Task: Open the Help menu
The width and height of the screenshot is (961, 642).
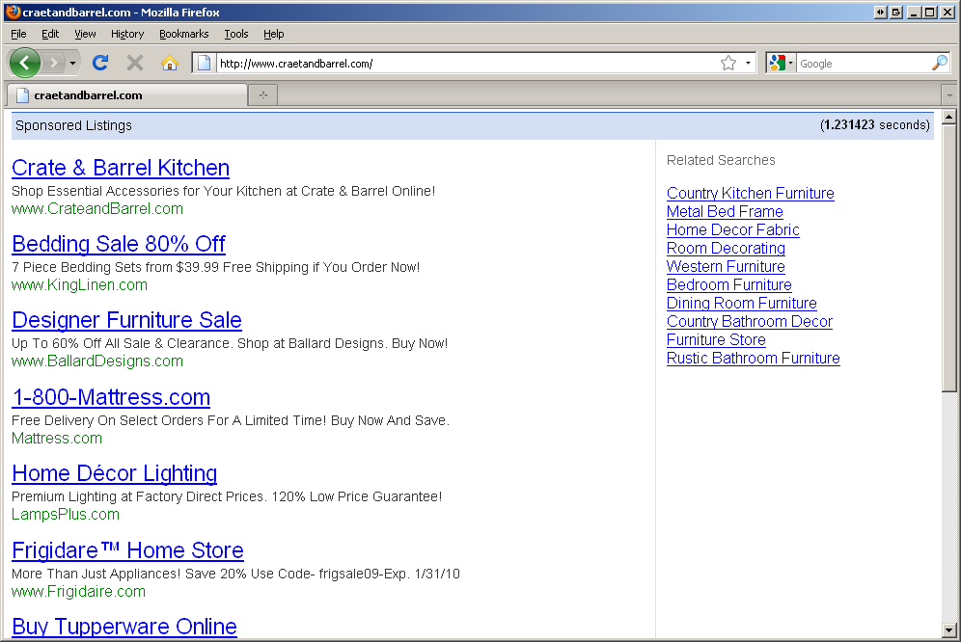Action: (273, 34)
